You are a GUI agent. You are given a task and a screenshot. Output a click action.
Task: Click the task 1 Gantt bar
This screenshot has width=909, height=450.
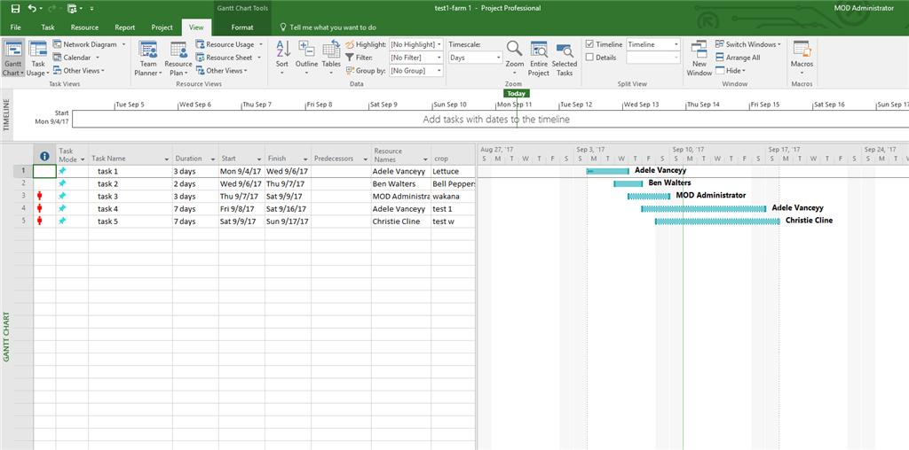tap(607, 171)
